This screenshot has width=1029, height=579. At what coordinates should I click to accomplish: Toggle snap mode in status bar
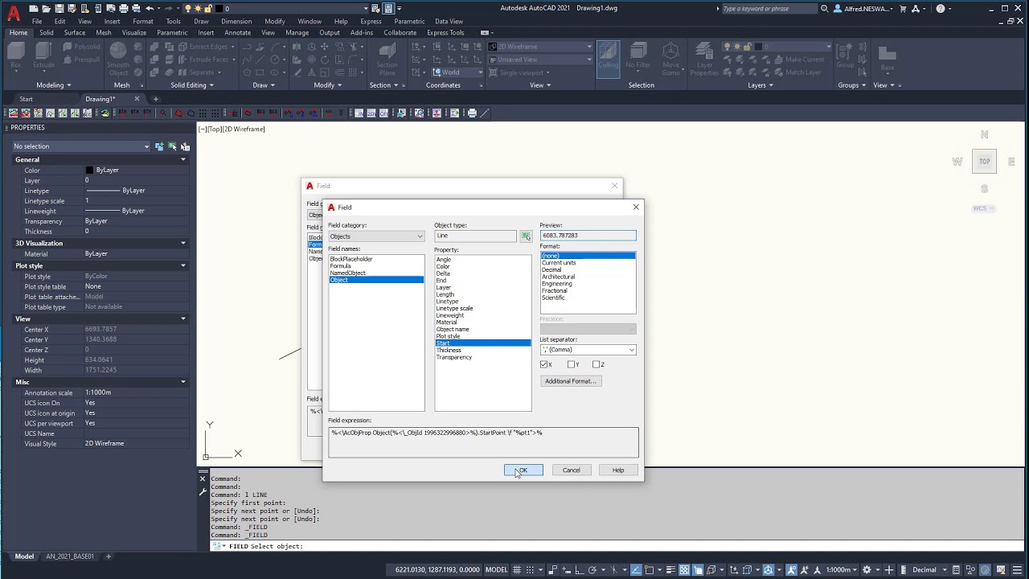pyautogui.click(x=531, y=570)
